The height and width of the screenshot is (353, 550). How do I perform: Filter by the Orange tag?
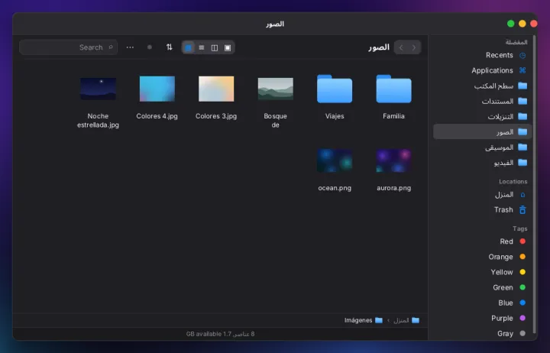[x=483, y=257]
